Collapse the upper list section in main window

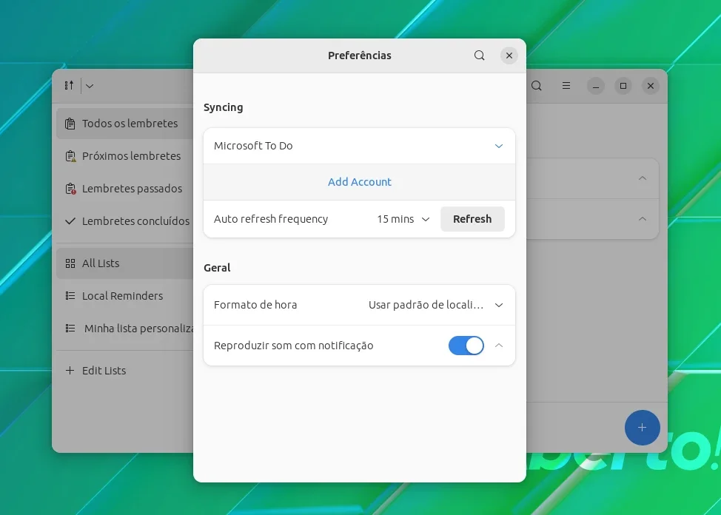pyautogui.click(x=643, y=178)
